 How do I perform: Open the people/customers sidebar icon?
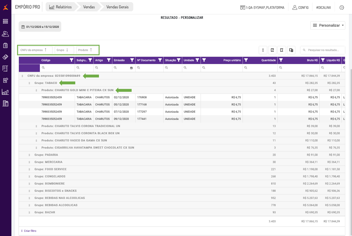coord(5,34)
